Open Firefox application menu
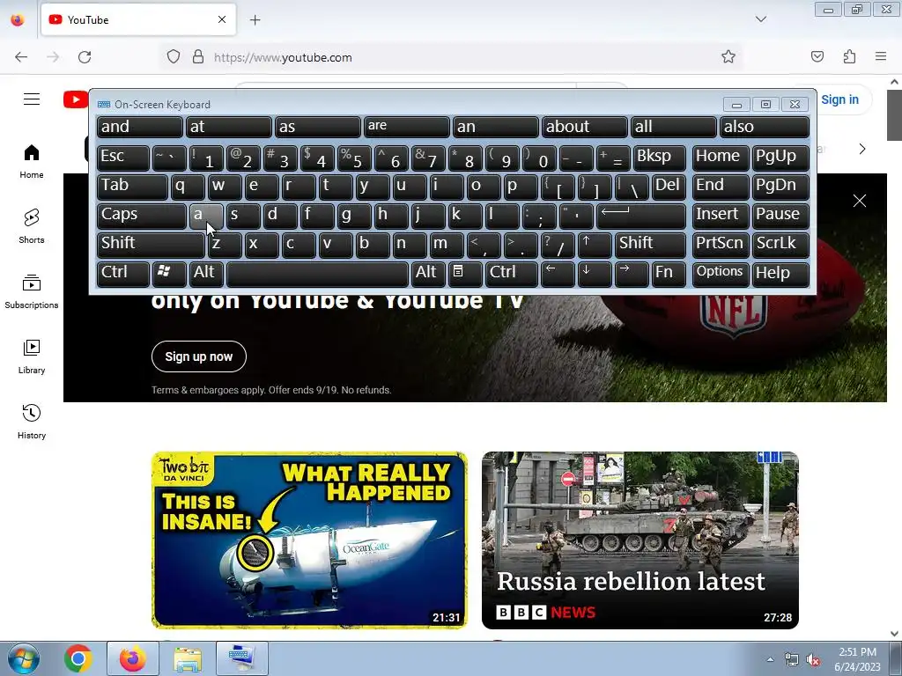This screenshot has width=902, height=676. pyautogui.click(x=881, y=56)
